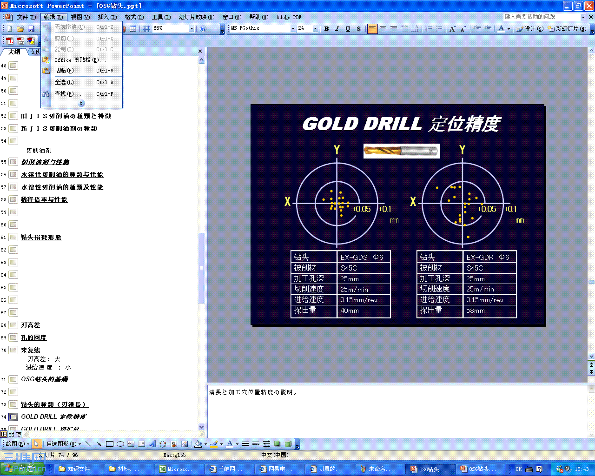Toggle the Select Objects pointer tool

coord(37,444)
